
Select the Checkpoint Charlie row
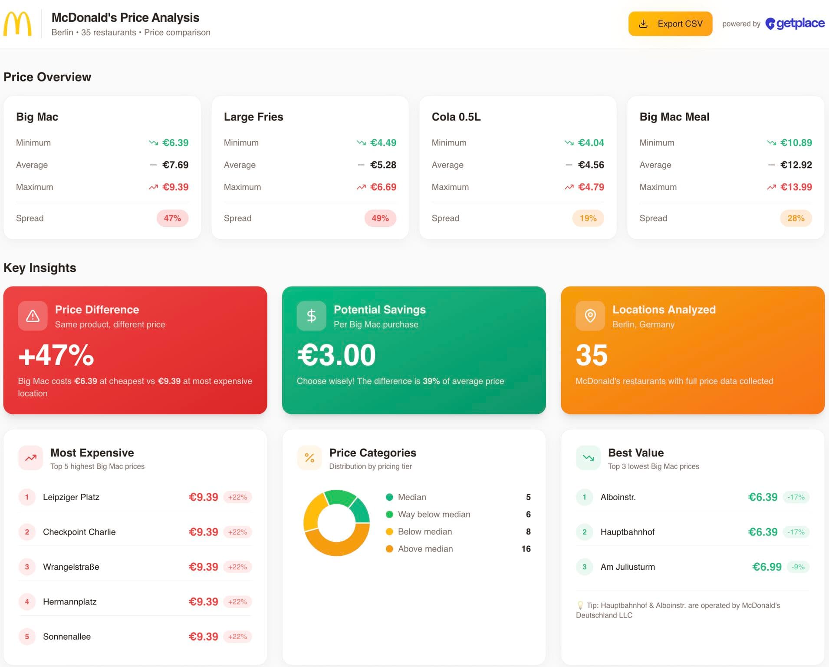point(79,532)
